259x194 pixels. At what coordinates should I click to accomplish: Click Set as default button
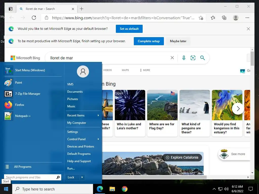129,29
